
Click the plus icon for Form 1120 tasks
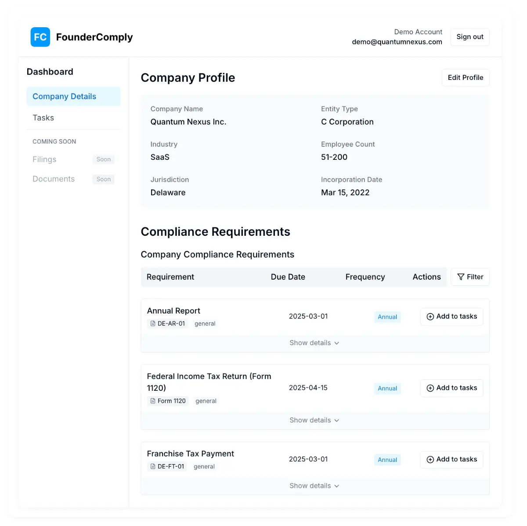(430, 388)
